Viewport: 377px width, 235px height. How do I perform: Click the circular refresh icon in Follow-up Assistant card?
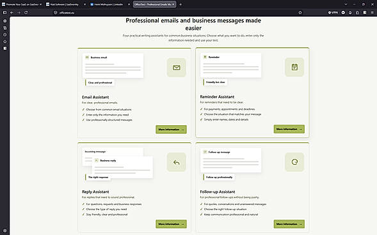tap(294, 162)
